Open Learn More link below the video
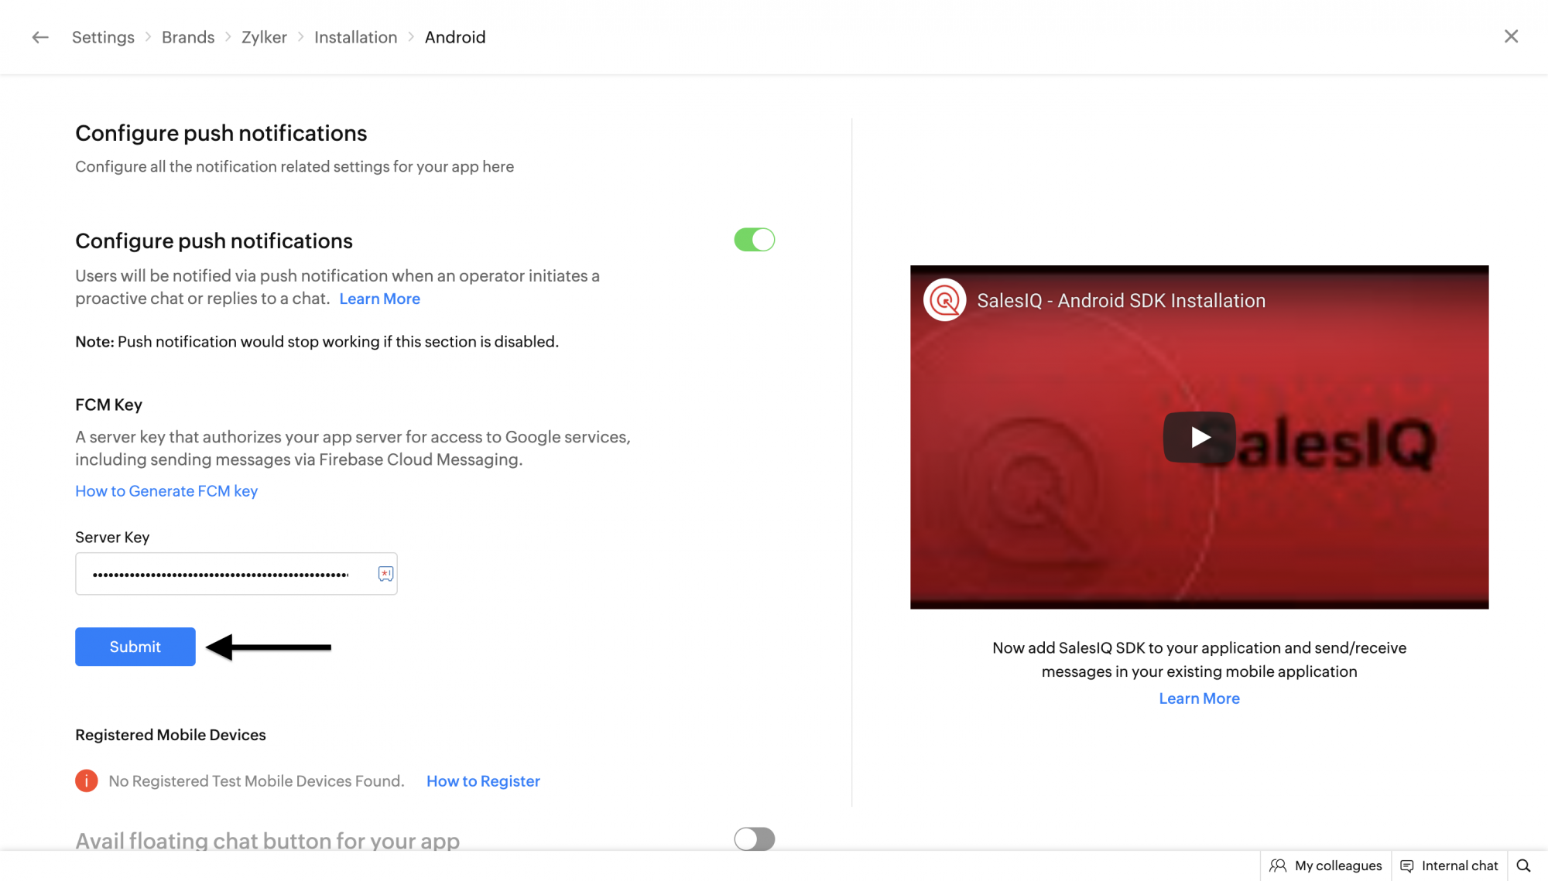The height and width of the screenshot is (881, 1548). click(x=1199, y=698)
